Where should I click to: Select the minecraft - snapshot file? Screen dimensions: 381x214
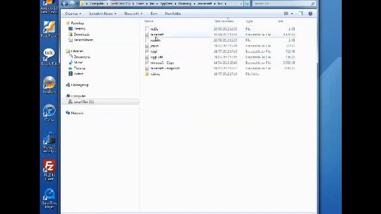164,68
